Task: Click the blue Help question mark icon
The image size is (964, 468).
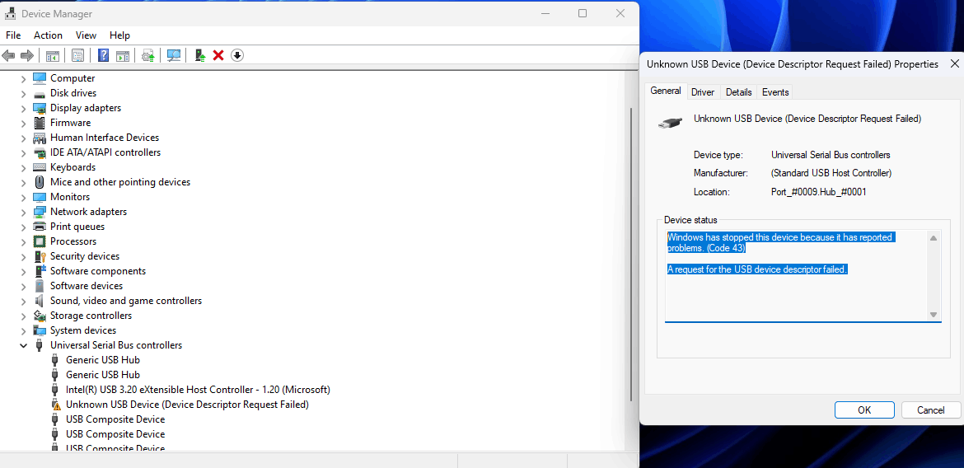Action: (103, 55)
